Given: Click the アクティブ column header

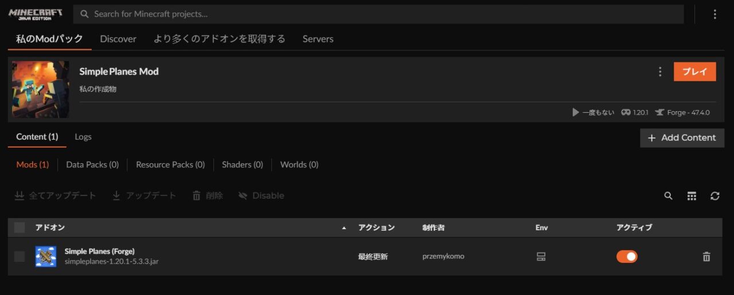Looking at the screenshot, I should (634, 227).
